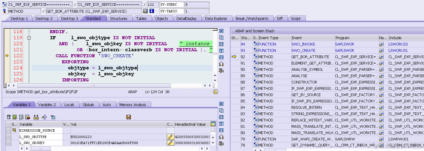
Task: Click the SWO_CREATE event link
Action: point(303,51)
